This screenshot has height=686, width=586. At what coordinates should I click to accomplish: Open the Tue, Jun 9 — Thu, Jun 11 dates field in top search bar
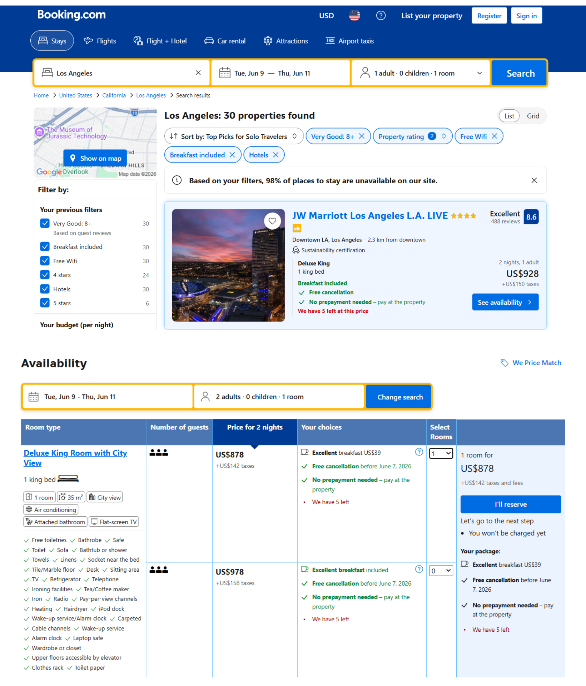(x=280, y=73)
